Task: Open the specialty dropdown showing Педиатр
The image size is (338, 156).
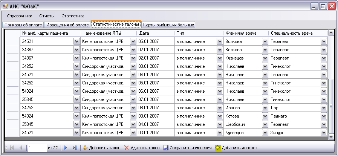Action: point(324,116)
